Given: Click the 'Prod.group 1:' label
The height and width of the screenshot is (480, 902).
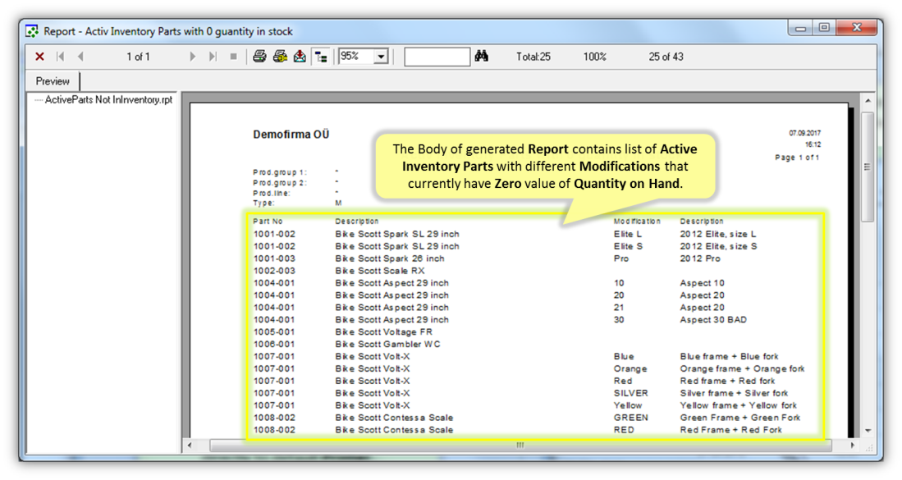Looking at the screenshot, I should click(x=280, y=171).
